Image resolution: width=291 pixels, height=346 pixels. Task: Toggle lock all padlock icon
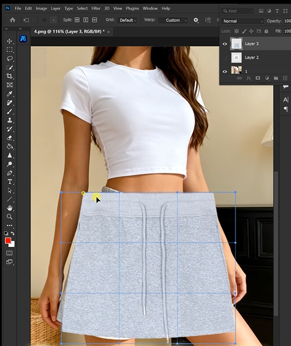(x=266, y=31)
